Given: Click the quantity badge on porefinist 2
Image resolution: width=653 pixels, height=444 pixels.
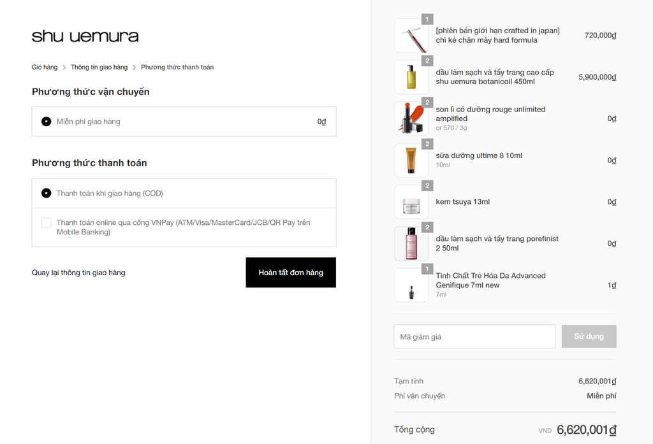Looking at the screenshot, I should (x=427, y=227).
